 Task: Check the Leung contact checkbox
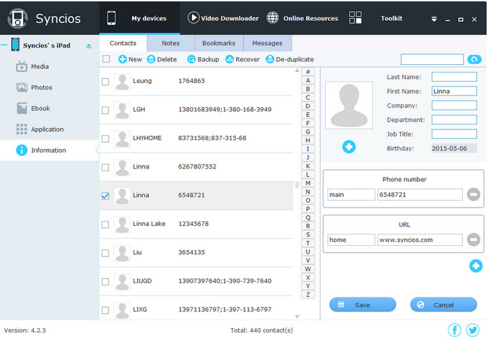click(105, 82)
